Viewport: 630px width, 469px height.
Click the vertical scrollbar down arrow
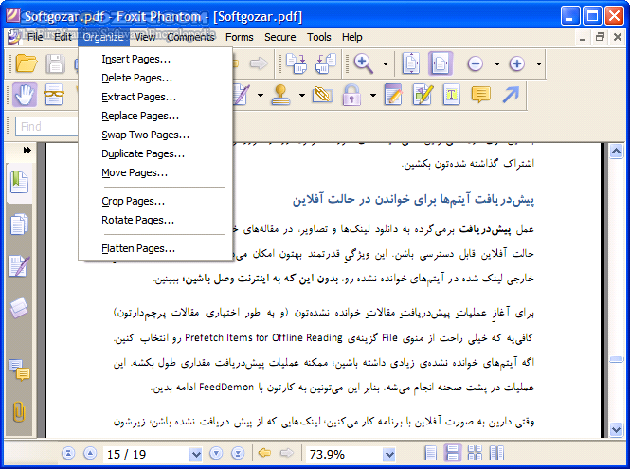click(616, 429)
